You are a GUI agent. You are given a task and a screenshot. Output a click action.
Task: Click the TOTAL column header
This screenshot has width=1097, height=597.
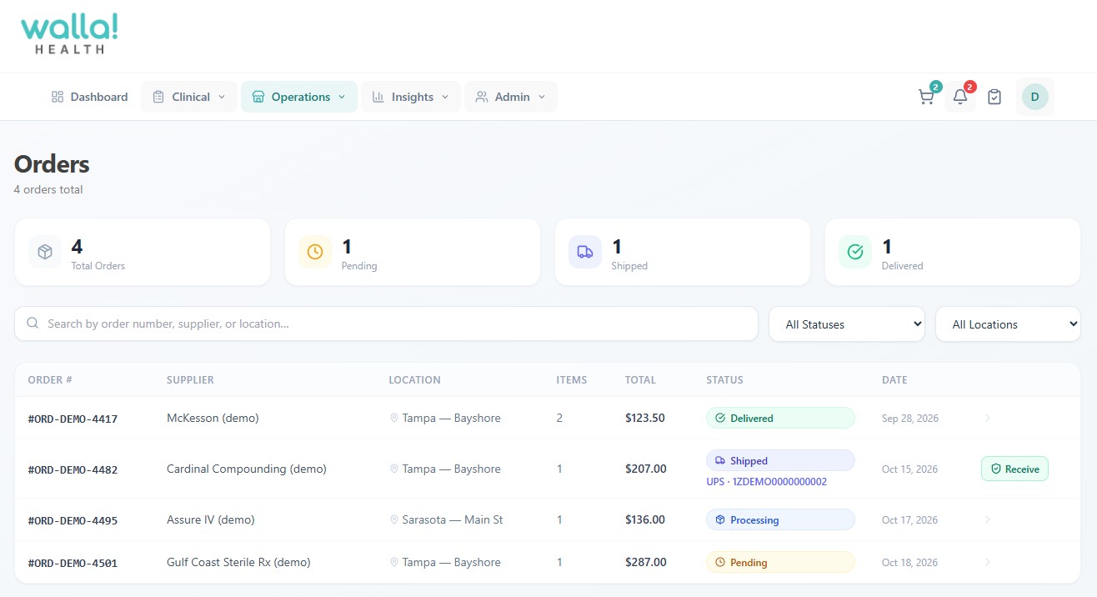coord(640,379)
